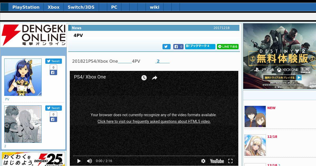Open the Switch/3DS nav tab
Screen dimensions: 316x166
coord(81,7)
